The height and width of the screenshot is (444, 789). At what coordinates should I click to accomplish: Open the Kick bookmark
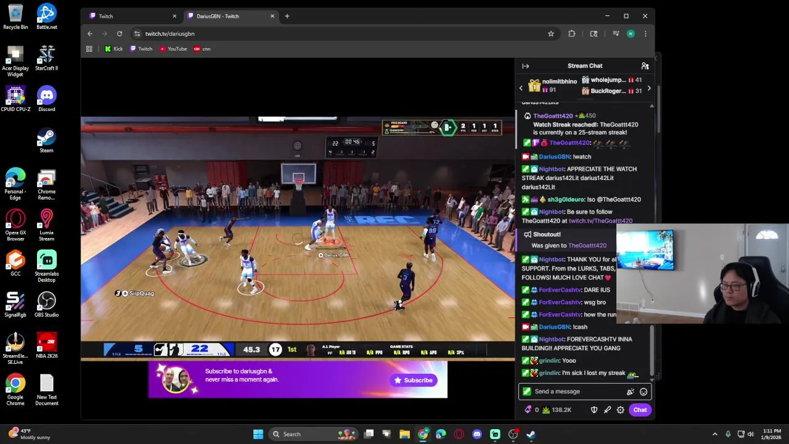114,49
